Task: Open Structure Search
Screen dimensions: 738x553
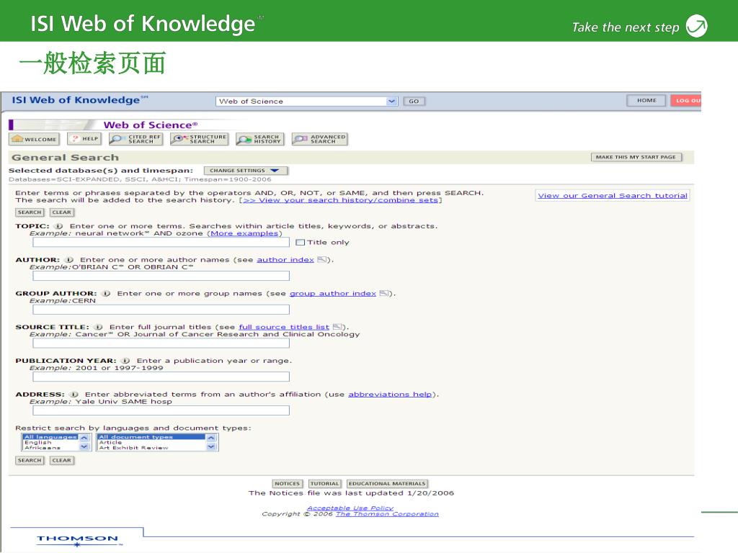Action: click(x=199, y=139)
